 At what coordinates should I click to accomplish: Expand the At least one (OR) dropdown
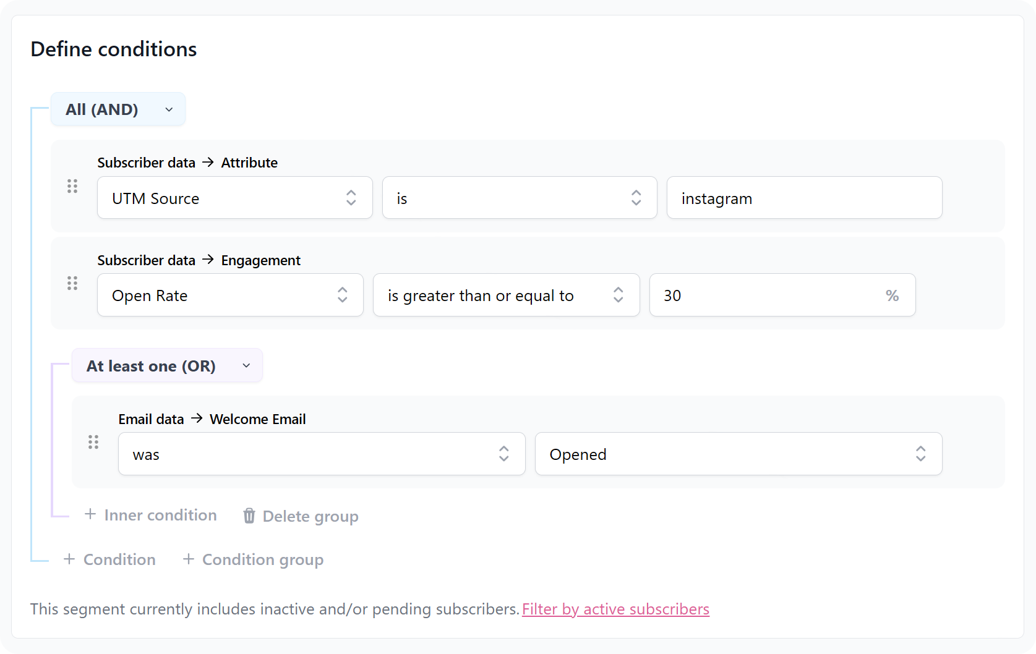(167, 366)
